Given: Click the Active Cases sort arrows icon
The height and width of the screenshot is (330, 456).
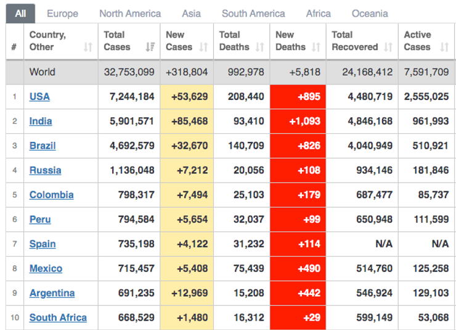Looking at the screenshot, I should [x=444, y=47].
